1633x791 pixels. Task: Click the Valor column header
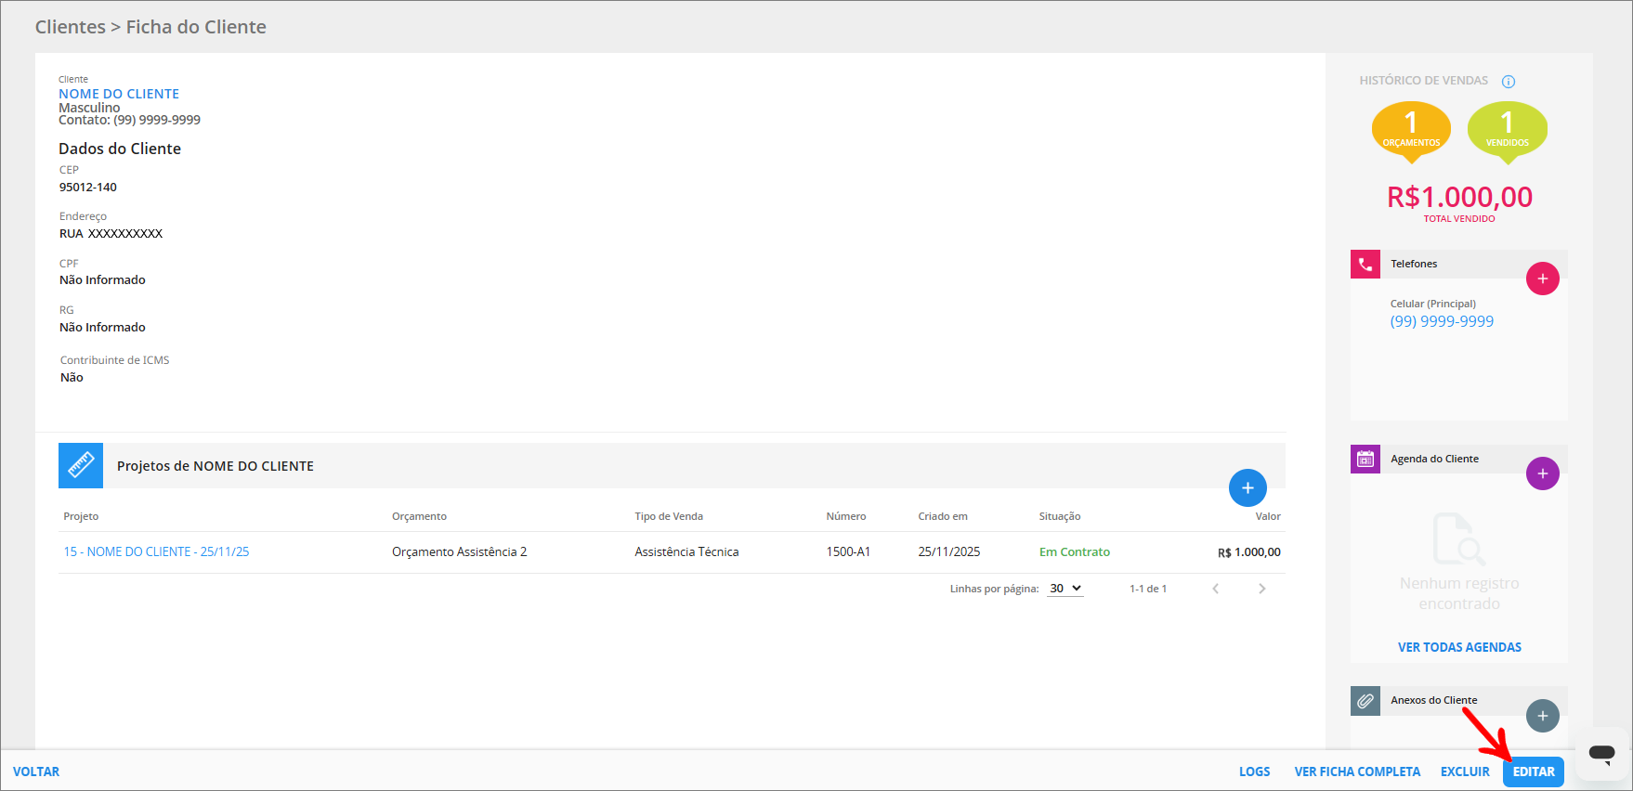(1268, 516)
